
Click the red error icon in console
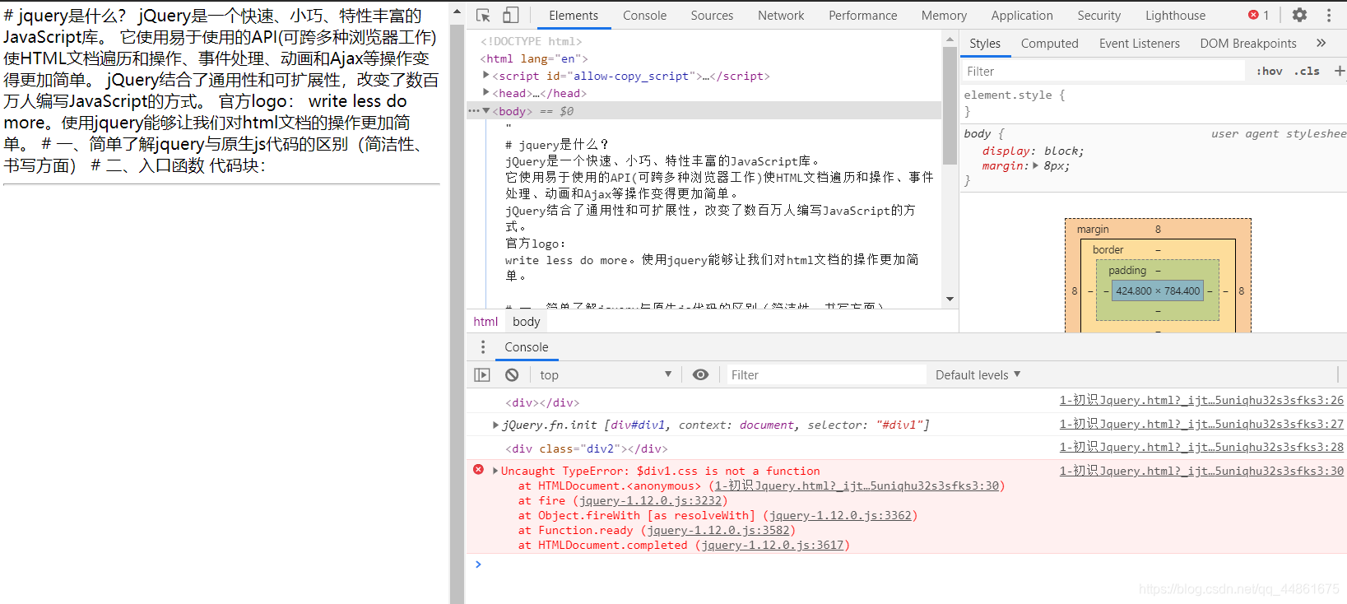(x=478, y=470)
